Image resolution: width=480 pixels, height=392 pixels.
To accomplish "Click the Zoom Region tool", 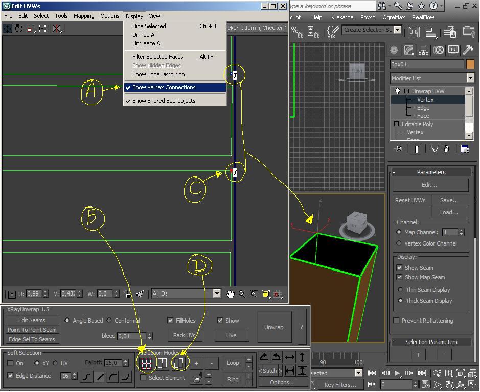I will (254, 294).
